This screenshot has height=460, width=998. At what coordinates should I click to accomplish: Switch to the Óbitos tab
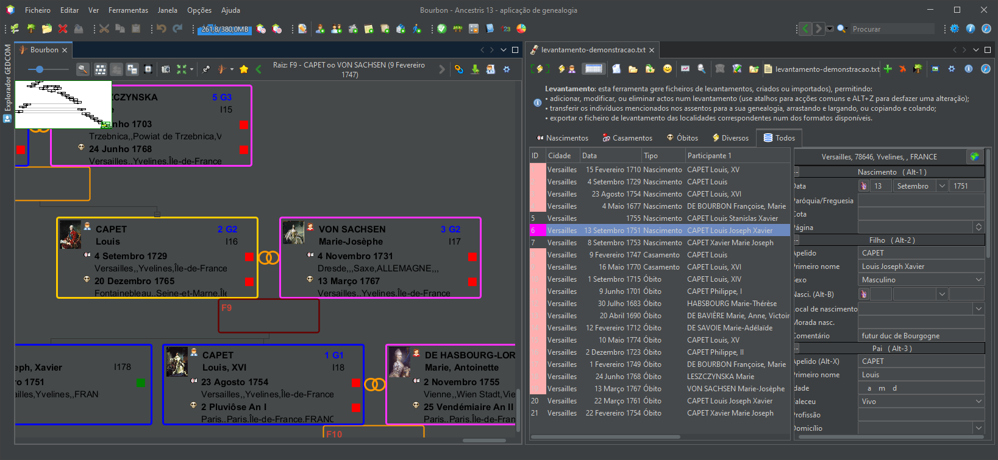682,138
